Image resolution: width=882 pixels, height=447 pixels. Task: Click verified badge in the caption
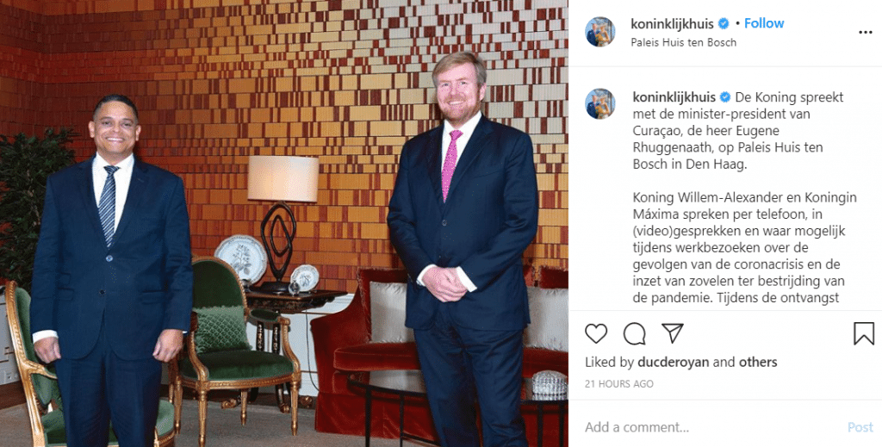[x=725, y=97]
